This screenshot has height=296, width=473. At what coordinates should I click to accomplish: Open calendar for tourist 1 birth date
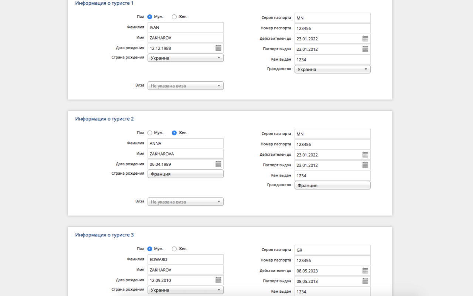pos(218,48)
